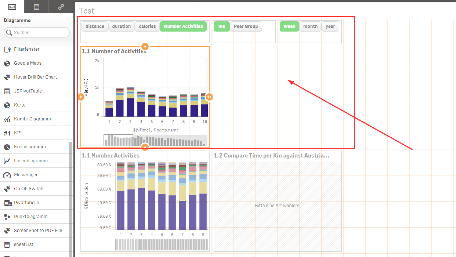Enable the Peer Group filter
The image size is (456, 257).
247,26
